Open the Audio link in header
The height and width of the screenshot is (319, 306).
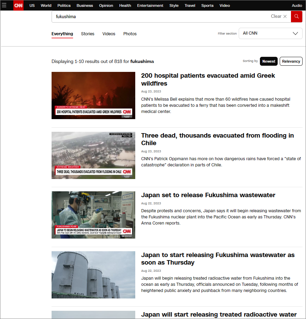pos(297,5)
